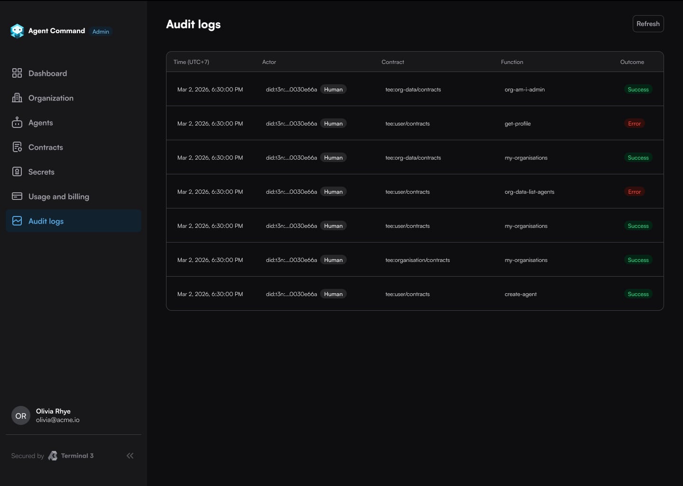
Task: Collapse the sidebar with double-chevron icon
Action: 130,456
